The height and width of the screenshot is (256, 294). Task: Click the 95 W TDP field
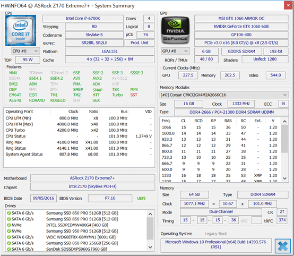pos(28,60)
